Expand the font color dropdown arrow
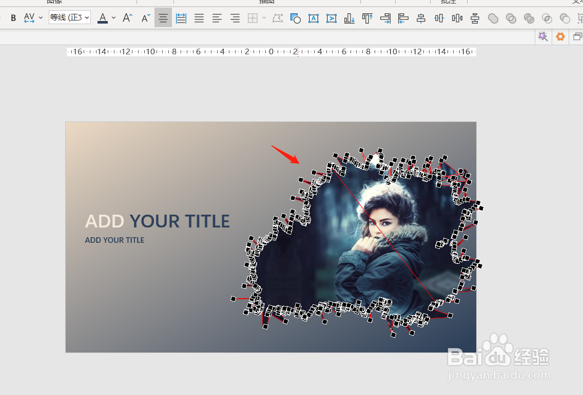Viewport: 583px width, 395px height. click(114, 18)
